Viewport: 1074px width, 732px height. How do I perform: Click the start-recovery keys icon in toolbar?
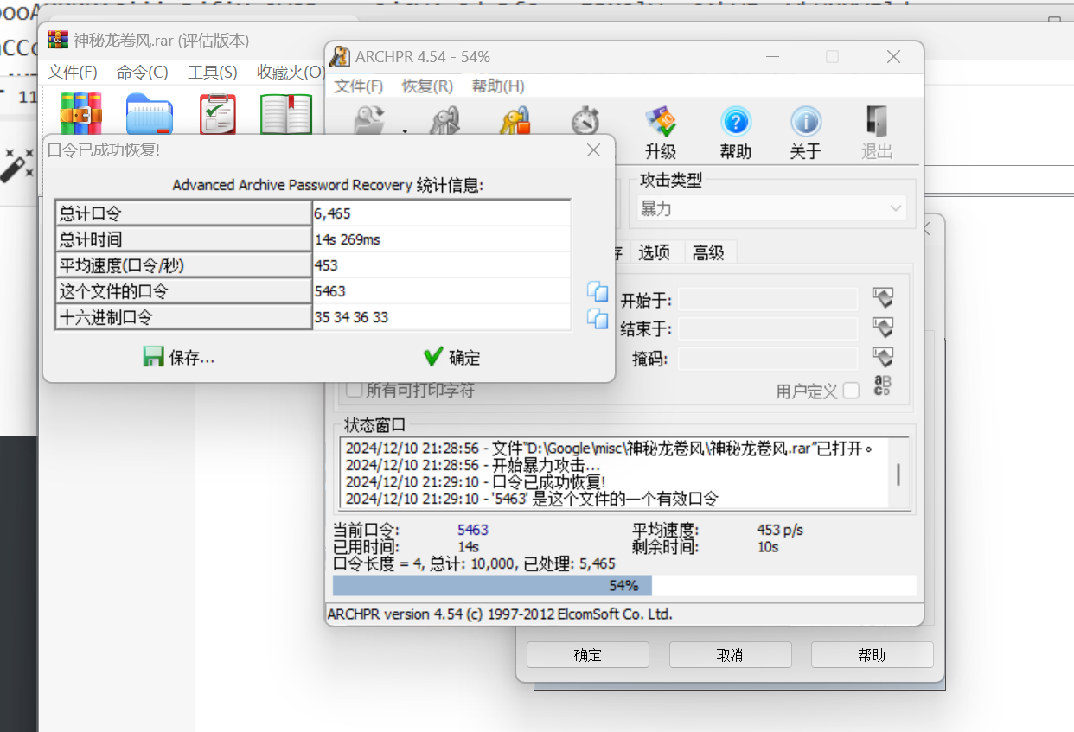pyautogui.click(x=444, y=121)
